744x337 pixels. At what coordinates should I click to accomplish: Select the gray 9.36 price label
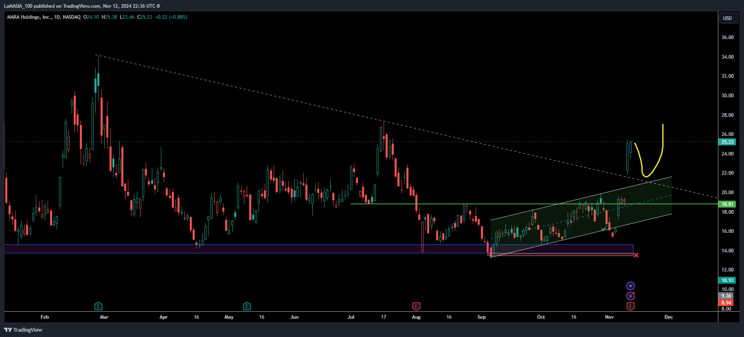click(x=726, y=296)
